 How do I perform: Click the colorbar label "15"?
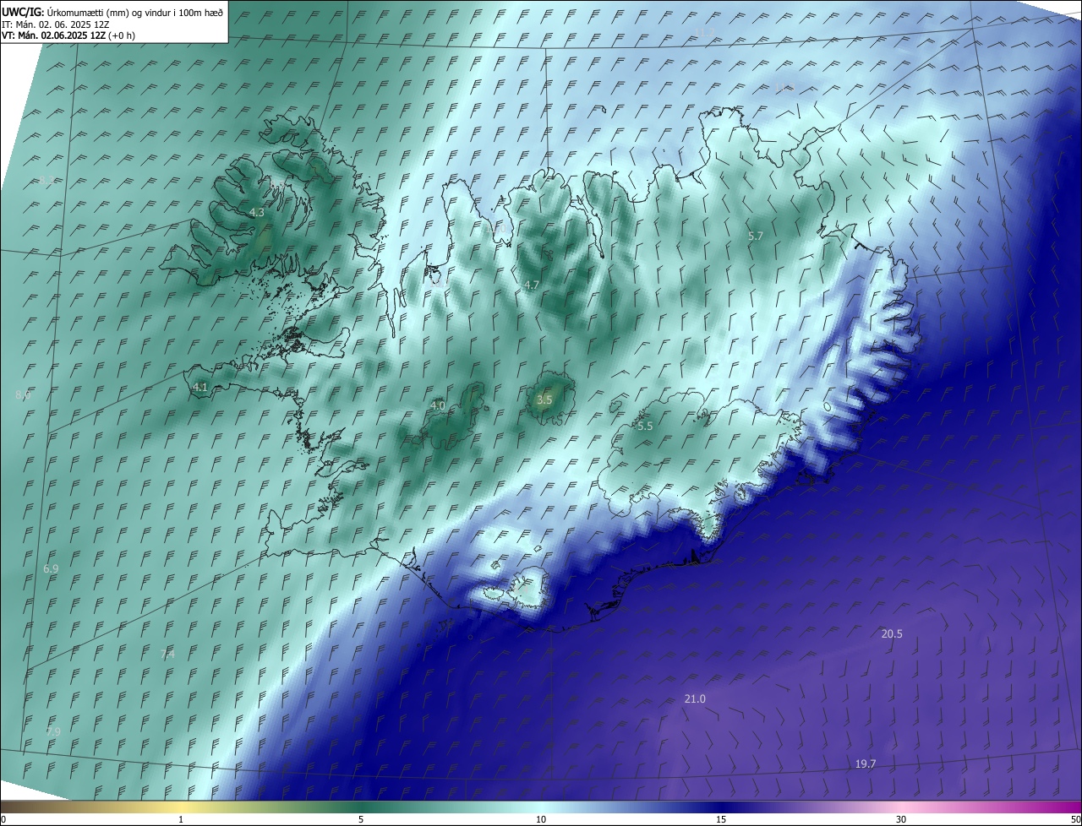point(721,819)
